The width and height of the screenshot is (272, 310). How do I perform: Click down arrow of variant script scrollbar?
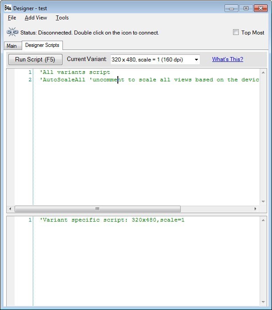(x=263, y=302)
